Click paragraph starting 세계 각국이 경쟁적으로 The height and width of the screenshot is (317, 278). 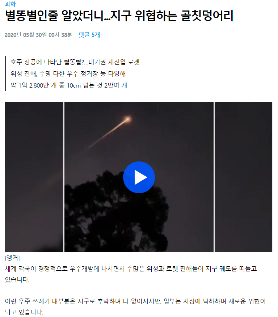pyautogui.click(x=131, y=274)
